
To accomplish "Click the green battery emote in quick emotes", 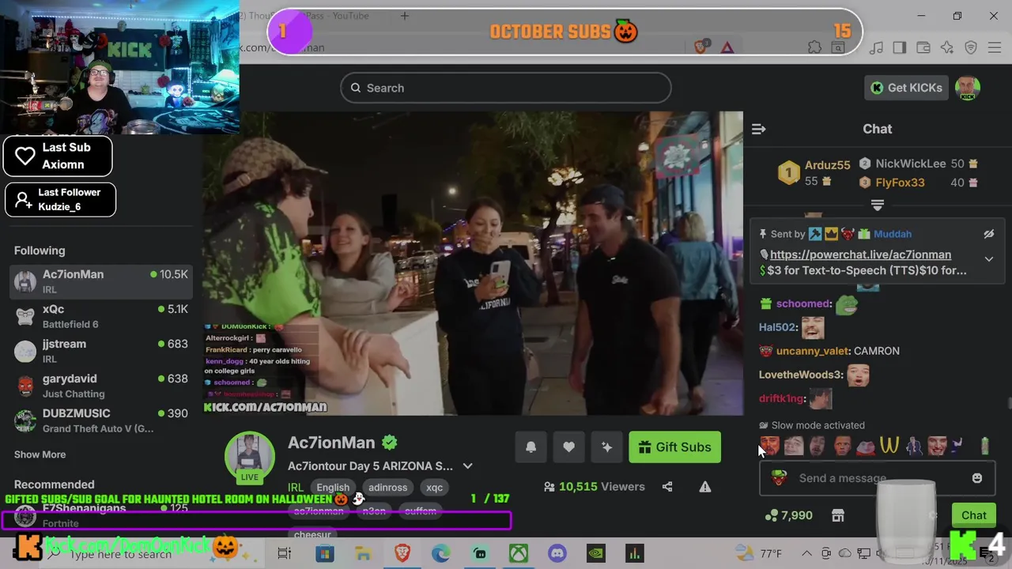I will coord(984,447).
